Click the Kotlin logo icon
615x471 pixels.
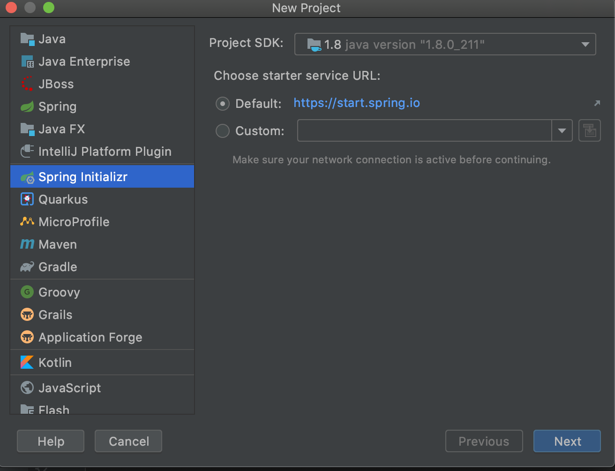(27, 363)
